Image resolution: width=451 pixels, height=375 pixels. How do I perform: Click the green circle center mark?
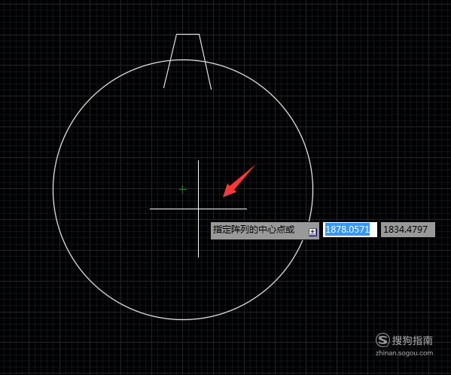(x=183, y=189)
